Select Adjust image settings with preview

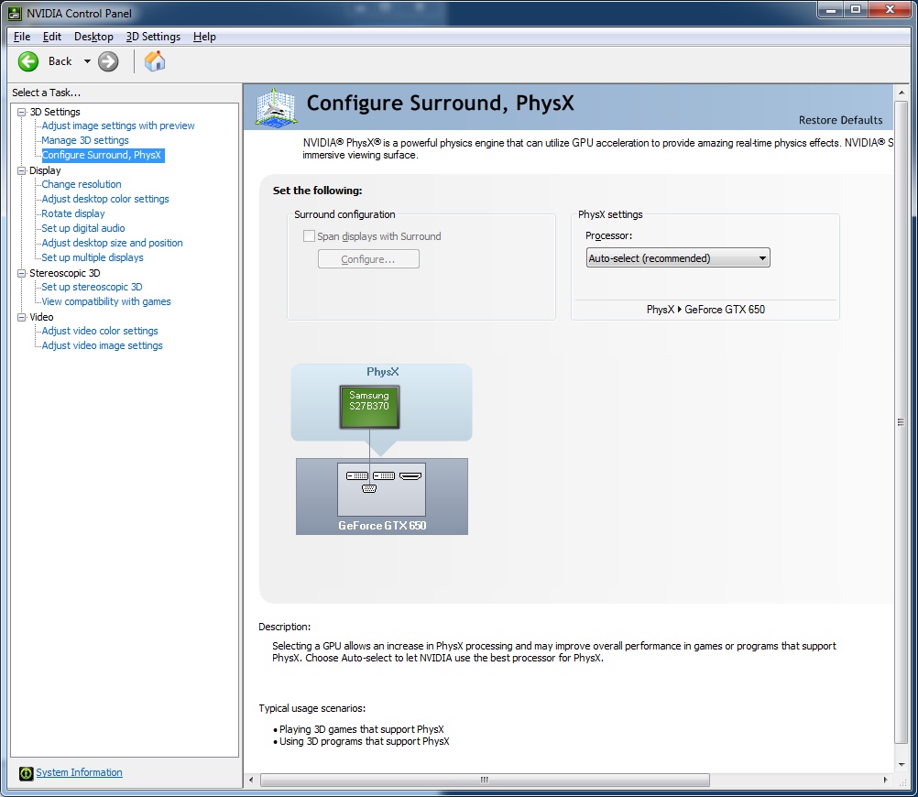click(117, 126)
